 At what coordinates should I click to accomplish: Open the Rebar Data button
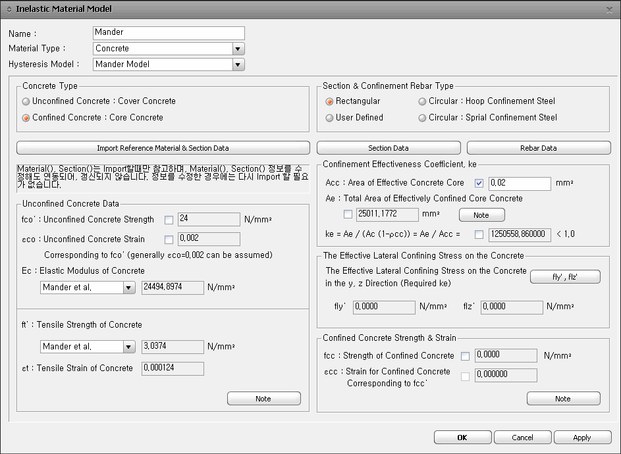[x=538, y=148]
